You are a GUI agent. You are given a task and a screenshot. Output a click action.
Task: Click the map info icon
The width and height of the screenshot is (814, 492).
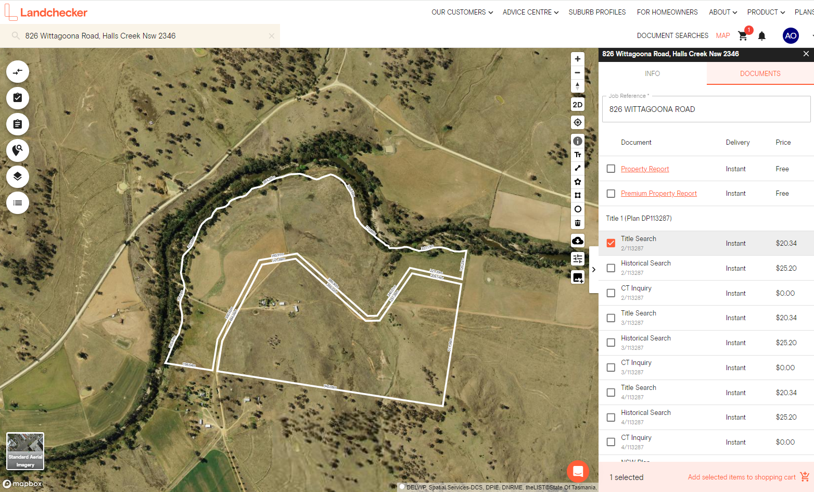tap(578, 141)
